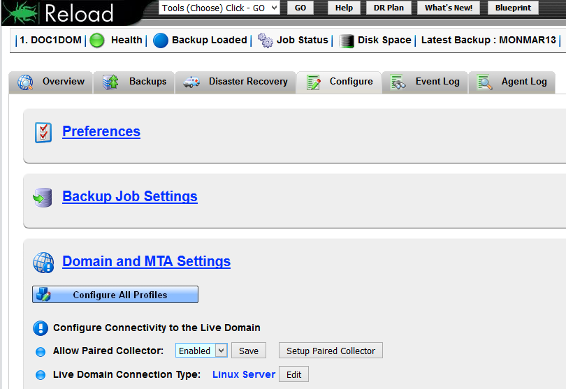The image size is (566, 389).
Task: Click Latest Backup : MONMAR13 text
Action: click(488, 40)
